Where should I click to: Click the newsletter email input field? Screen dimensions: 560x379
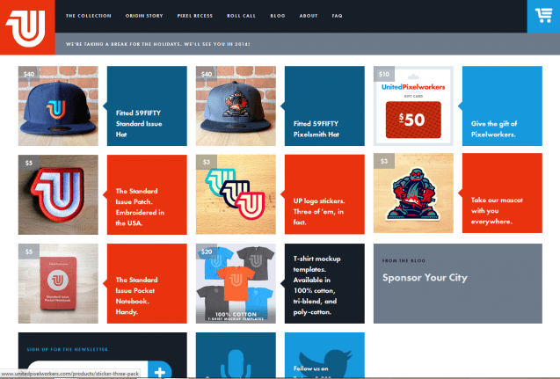tap(88, 369)
